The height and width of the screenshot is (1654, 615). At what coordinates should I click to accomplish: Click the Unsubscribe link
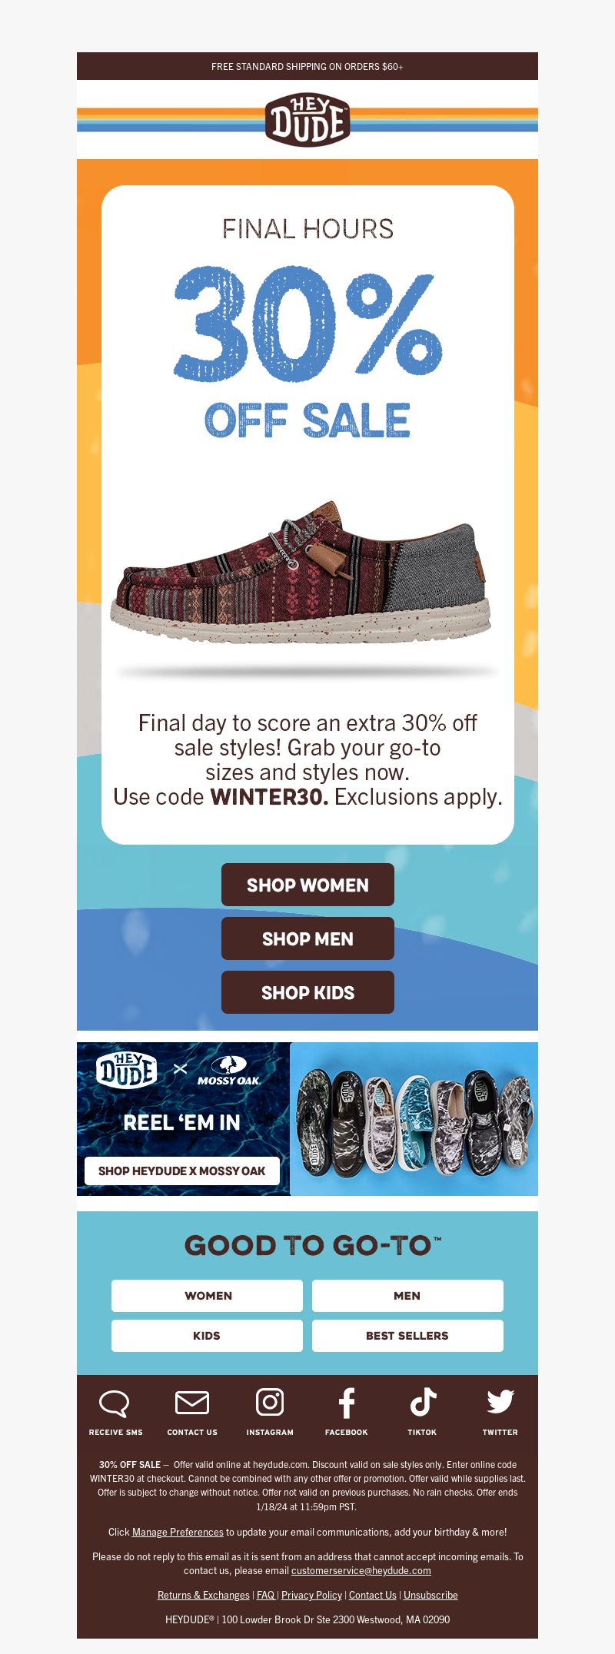click(x=430, y=1595)
